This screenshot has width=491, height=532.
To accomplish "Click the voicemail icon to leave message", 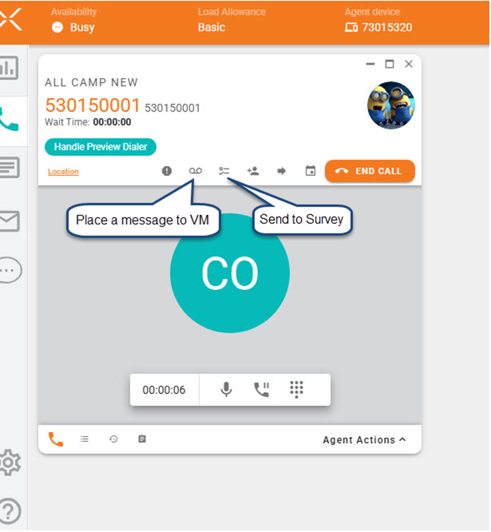I will [195, 171].
